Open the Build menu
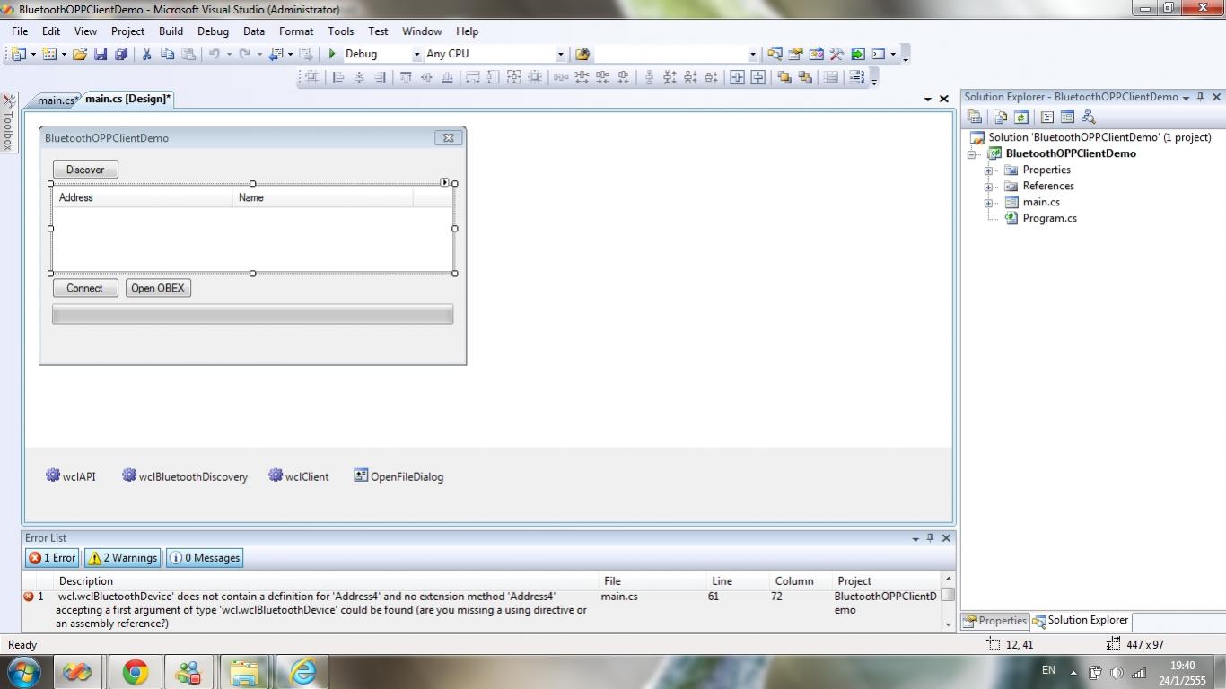This screenshot has width=1226, height=689. (171, 31)
